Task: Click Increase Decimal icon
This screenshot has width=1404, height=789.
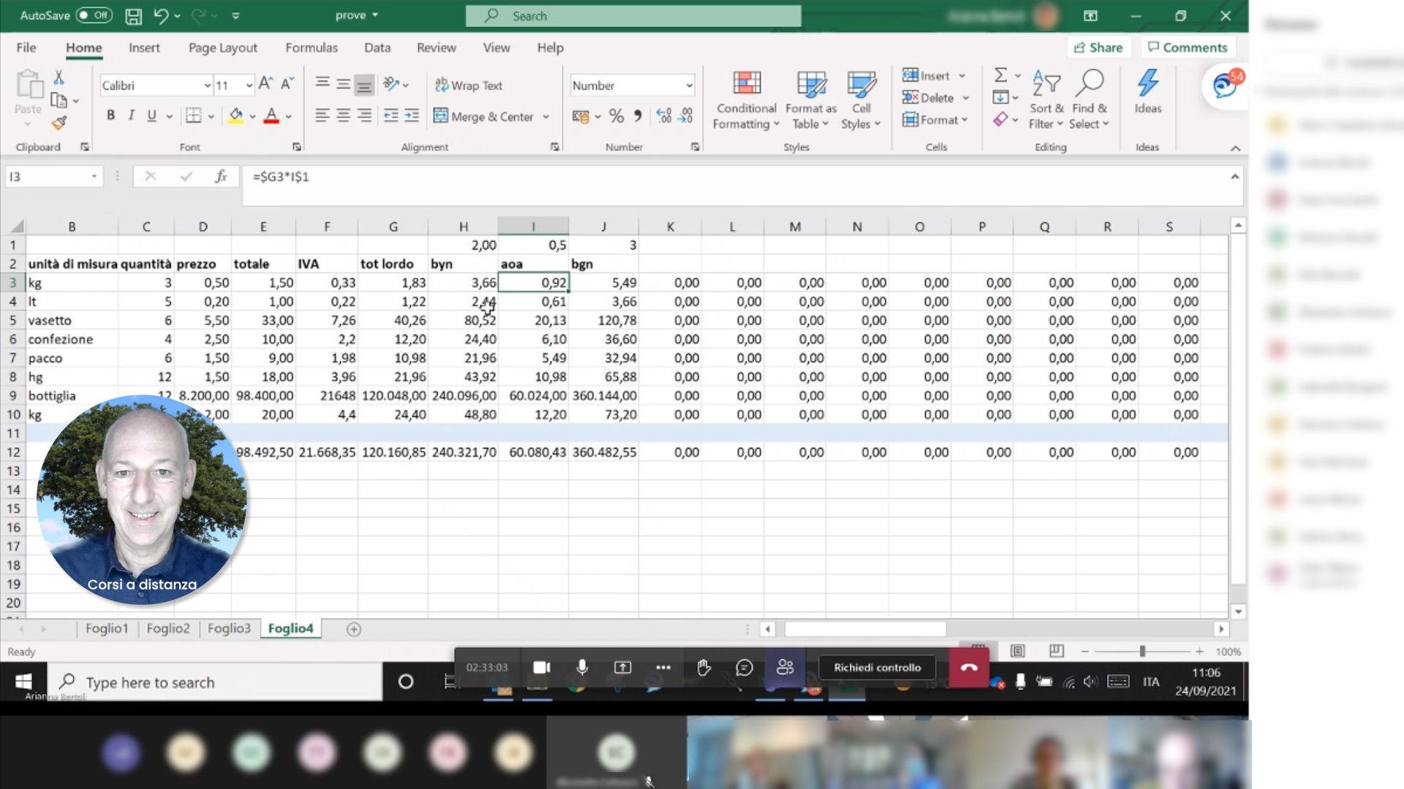Action: coord(664,116)
